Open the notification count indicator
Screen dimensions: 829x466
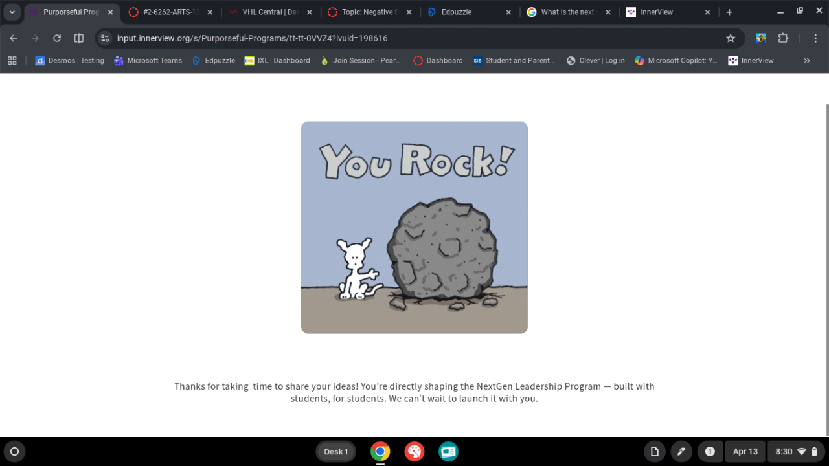tap(710, 451)
